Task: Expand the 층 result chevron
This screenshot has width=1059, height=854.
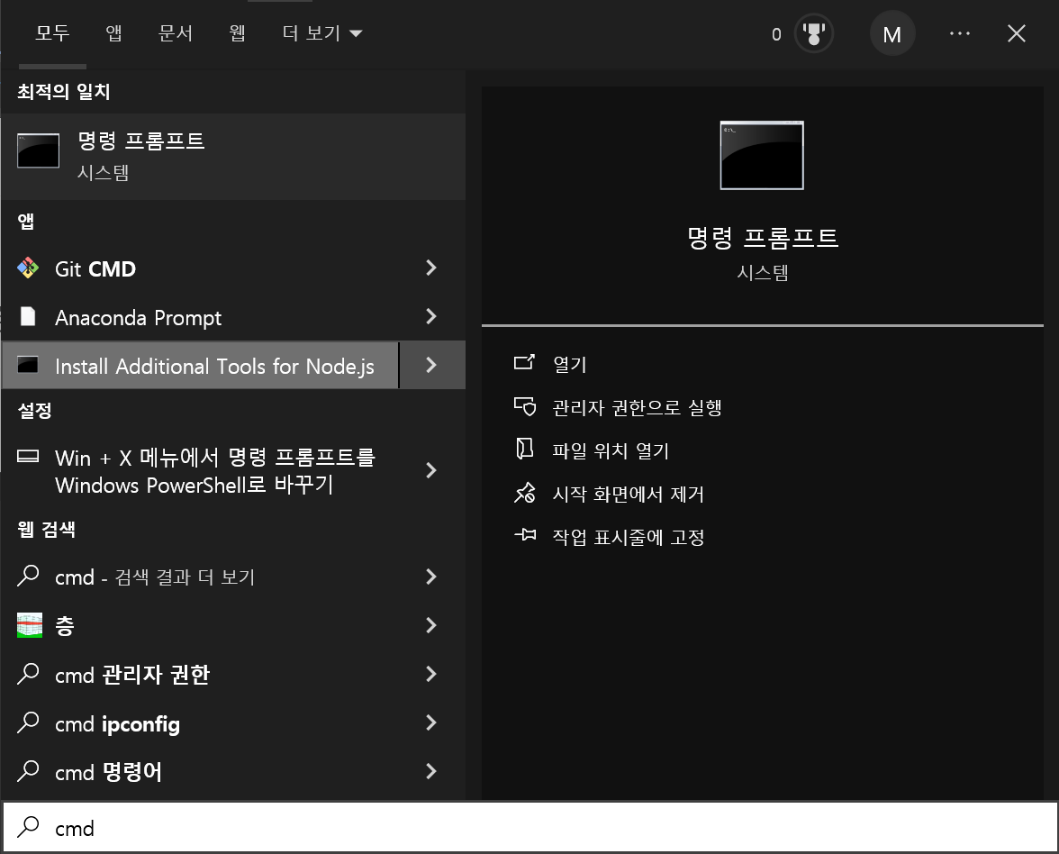Action: (430, 625)
